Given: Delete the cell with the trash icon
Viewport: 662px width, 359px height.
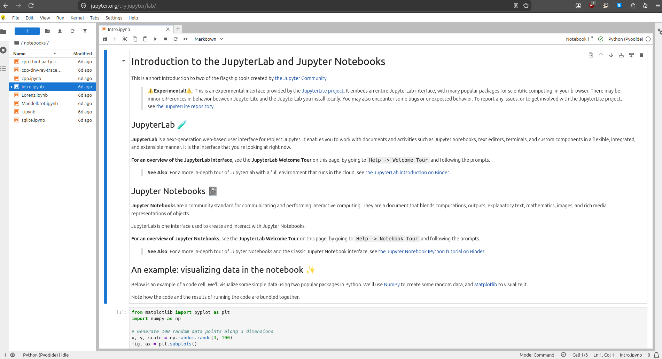Looking at the screenshot, I should [641, 55].
